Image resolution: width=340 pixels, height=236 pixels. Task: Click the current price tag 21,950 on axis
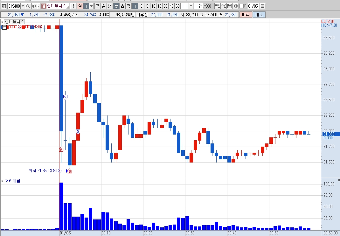(x=330, y=134)
